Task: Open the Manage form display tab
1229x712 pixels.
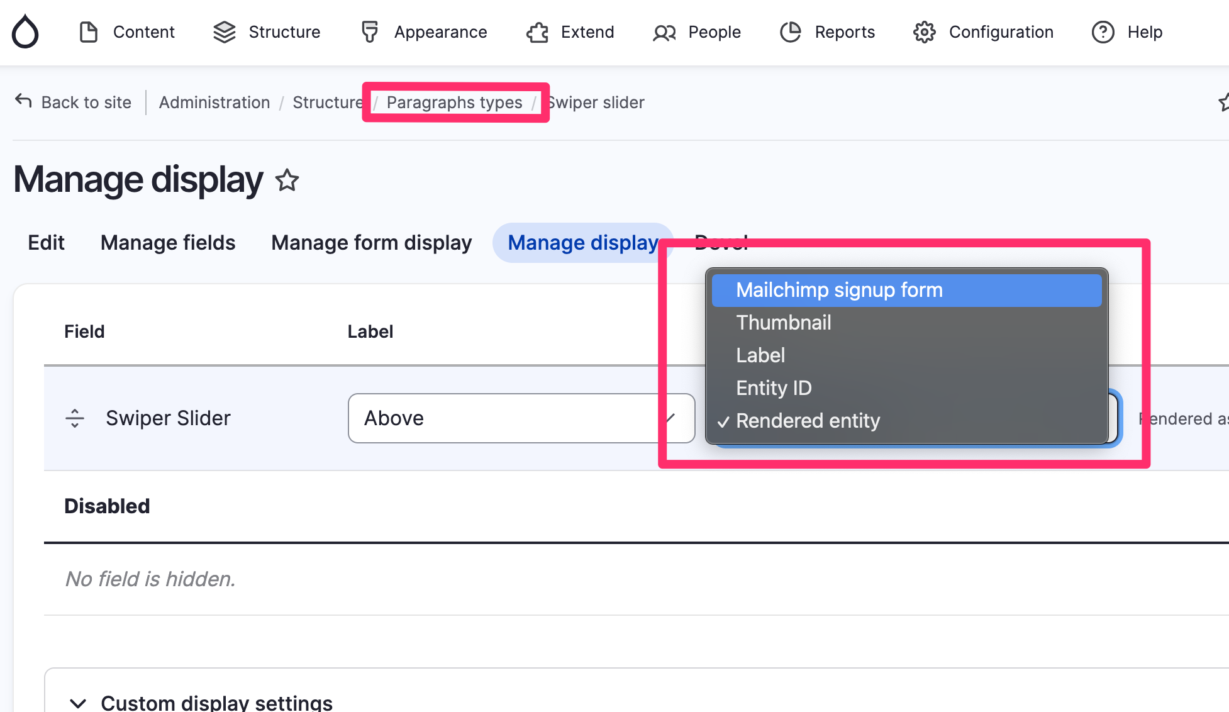Action: point(371,242)
